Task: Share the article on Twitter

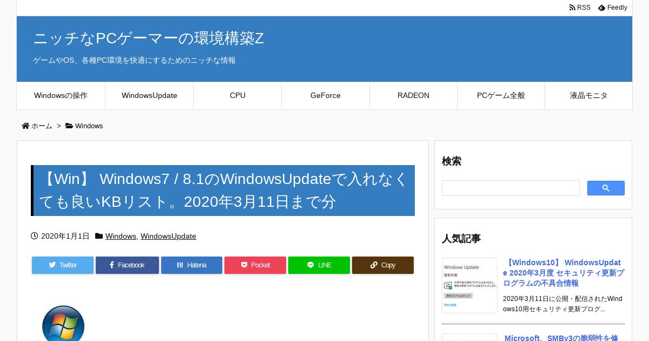Action: [63, 265]
